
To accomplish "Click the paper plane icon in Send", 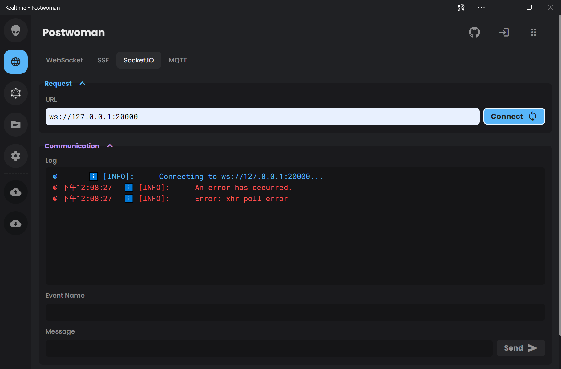I will (x=532, y=348).
